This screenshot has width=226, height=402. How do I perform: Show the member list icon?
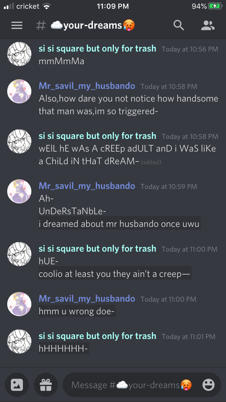[x=208, y=26]
